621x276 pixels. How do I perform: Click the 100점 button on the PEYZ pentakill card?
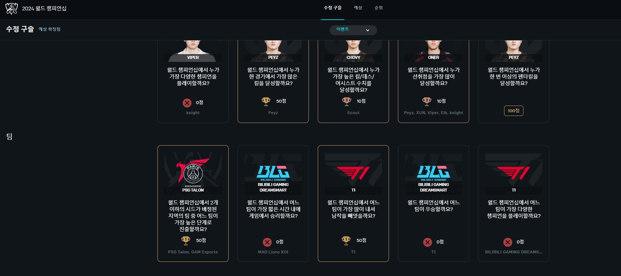(x=514, y=111)
